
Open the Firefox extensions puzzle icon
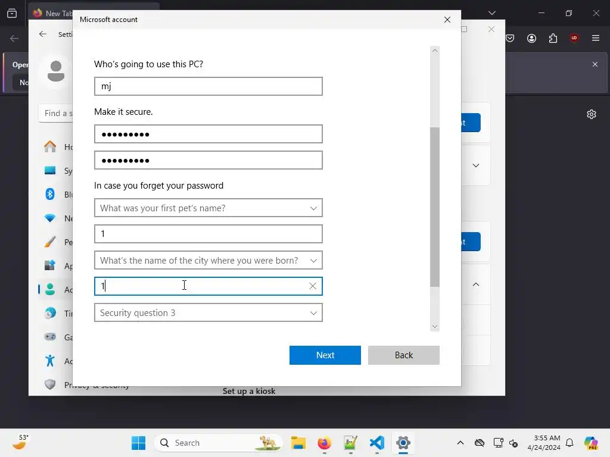(x=553, y=38)
